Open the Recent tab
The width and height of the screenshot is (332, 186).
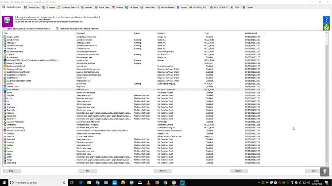181,7
